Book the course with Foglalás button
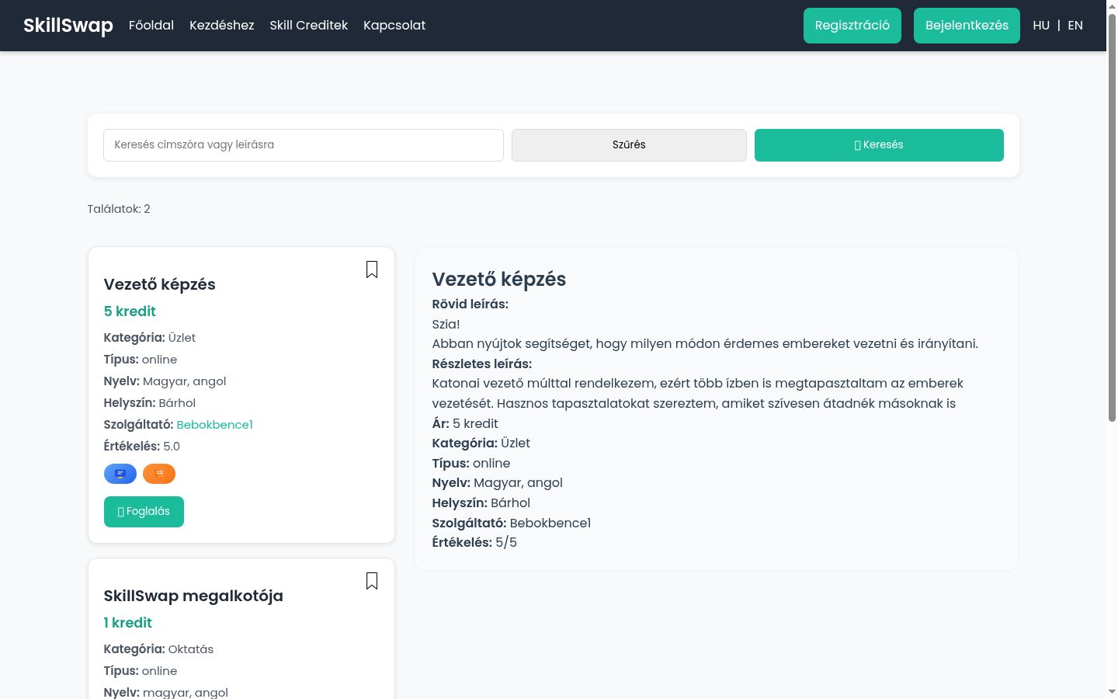 point(144,512)
